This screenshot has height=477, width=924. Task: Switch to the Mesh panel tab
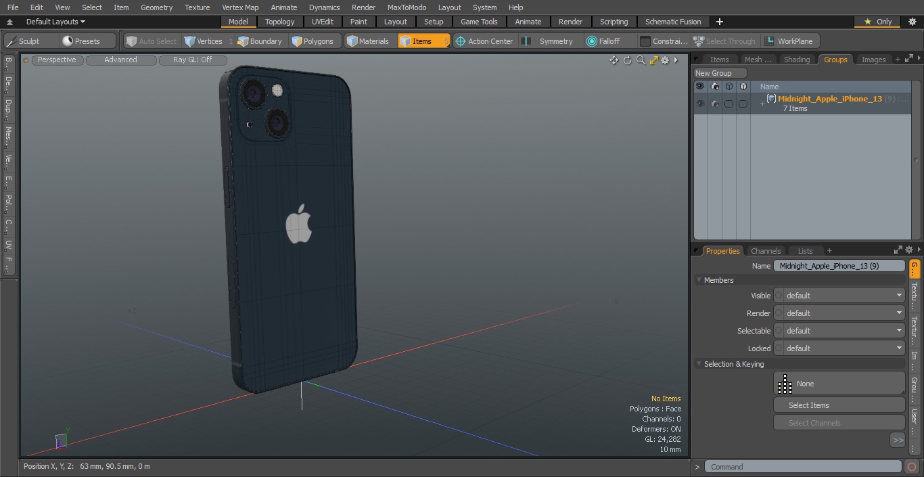click(x=758, y=60)
